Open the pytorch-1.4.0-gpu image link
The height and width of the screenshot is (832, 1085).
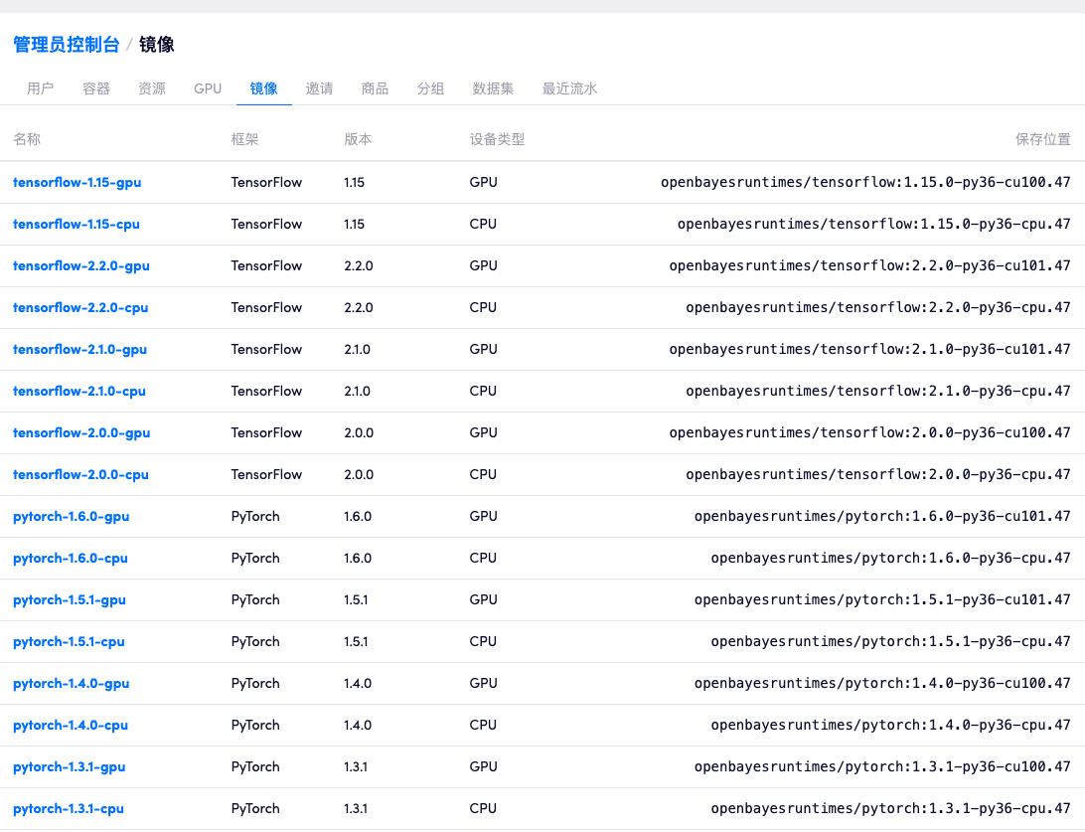(72, 683)
